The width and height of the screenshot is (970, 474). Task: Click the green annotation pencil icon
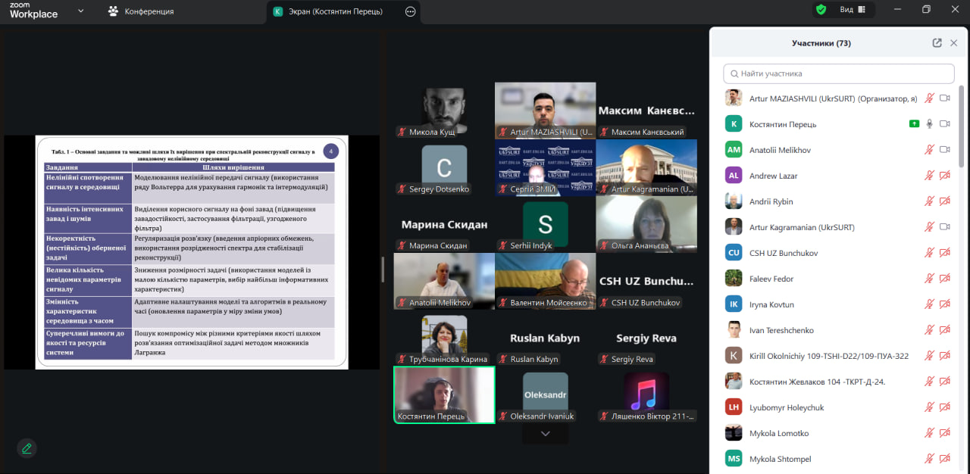[27, 448]
